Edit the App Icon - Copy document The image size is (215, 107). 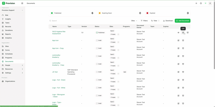tap(178, 48)
